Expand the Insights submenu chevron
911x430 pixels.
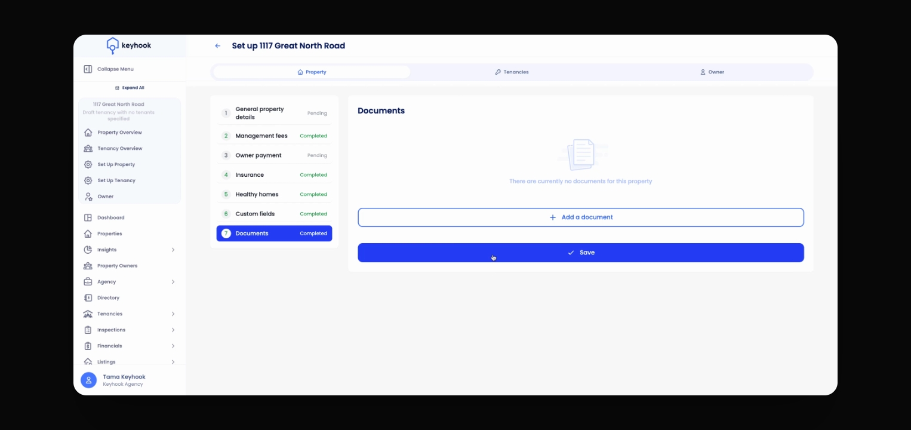pyautogui.click(x=173, y=250)
